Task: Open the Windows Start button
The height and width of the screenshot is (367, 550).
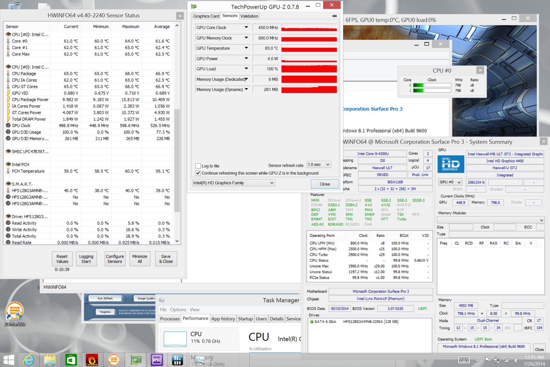Action: [9, 360]
